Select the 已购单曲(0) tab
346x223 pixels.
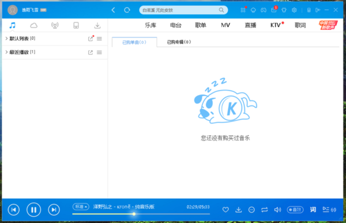134,42
